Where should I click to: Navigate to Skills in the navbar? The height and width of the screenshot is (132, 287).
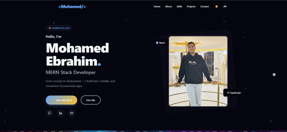(x=179, y=6)
